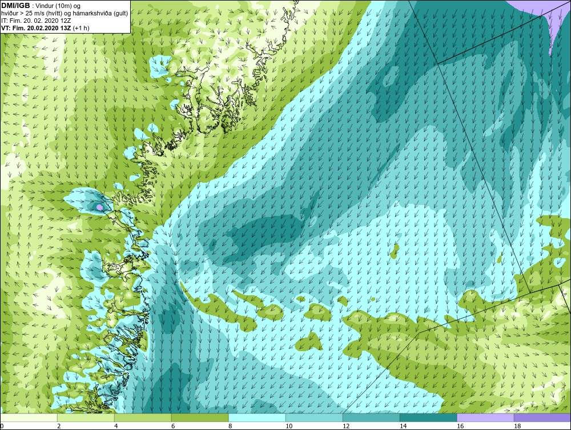Click the 8-10 m/s light cyan legend swatch
This screenshot has height=430, width=571.
(x=257, y=417)
